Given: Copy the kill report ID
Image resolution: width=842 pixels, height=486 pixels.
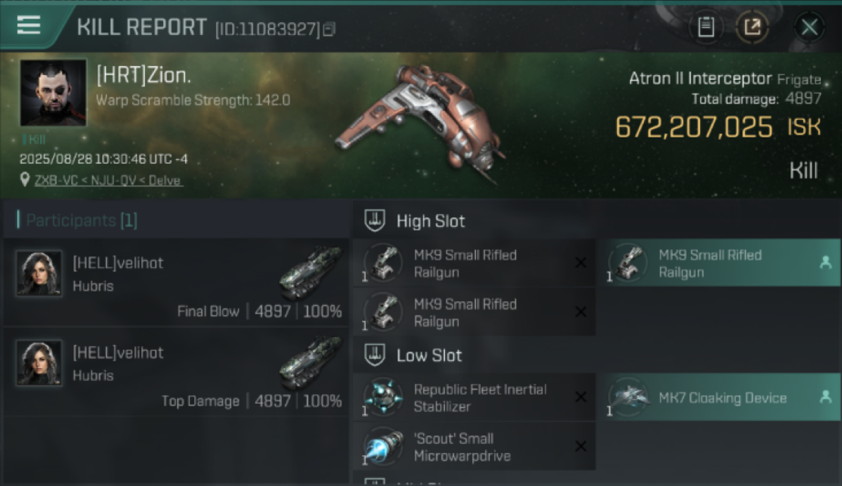Looking at the screenshot, I should tap(329, 29).
